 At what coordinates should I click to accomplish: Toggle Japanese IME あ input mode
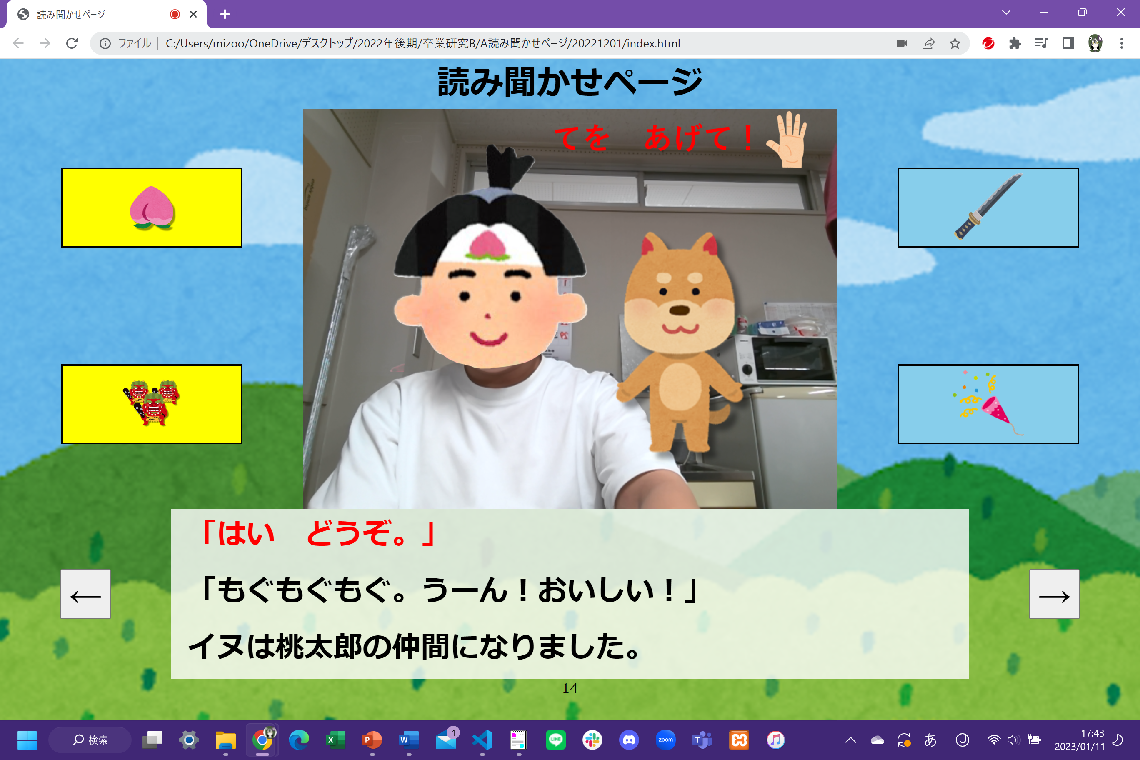click(x=930, y=740)
